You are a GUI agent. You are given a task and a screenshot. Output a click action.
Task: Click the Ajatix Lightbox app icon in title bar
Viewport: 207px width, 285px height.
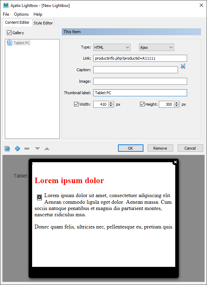(x=6, y=5)
